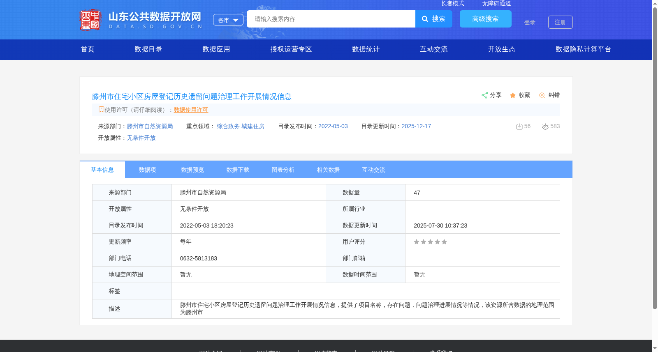Open 高级搜索 advanced search
658x352 pixels.
(486, 19)
